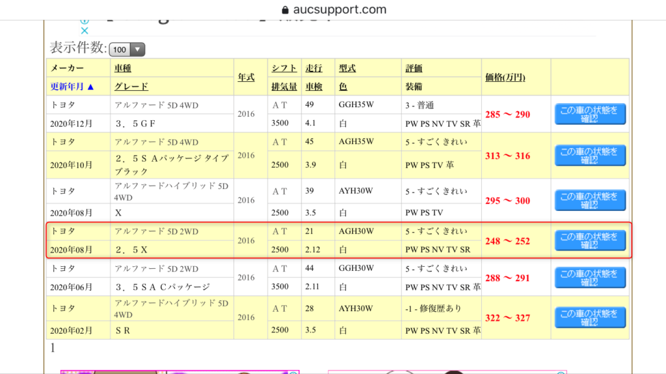
Task: Sort by 価格(万円) price column
Action: tap(507, 77)
